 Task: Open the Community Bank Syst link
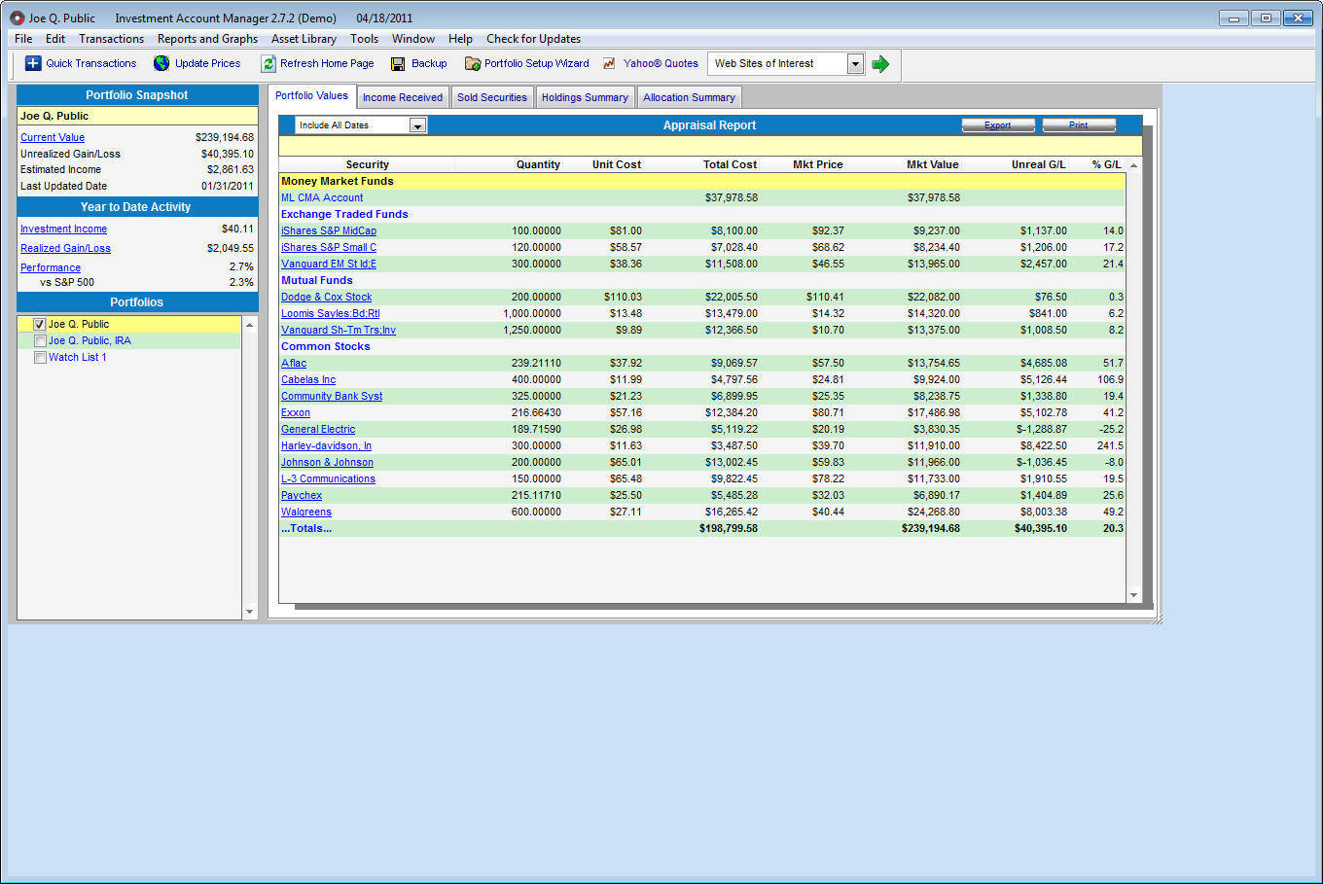click(x=332, y=397)
